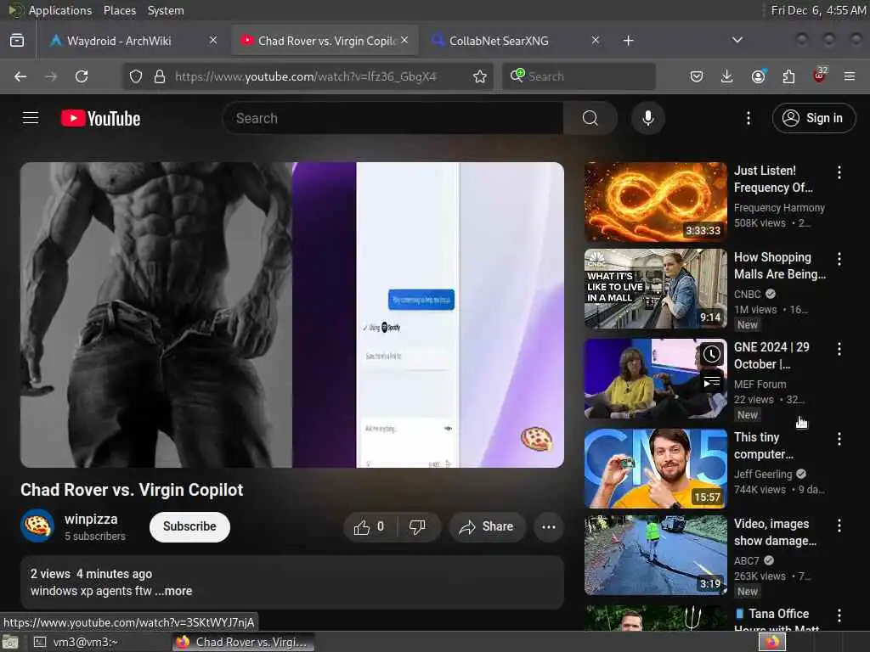Add 'GNE 2024' video to queue icon
870x652 pixels.
(712, 382)
